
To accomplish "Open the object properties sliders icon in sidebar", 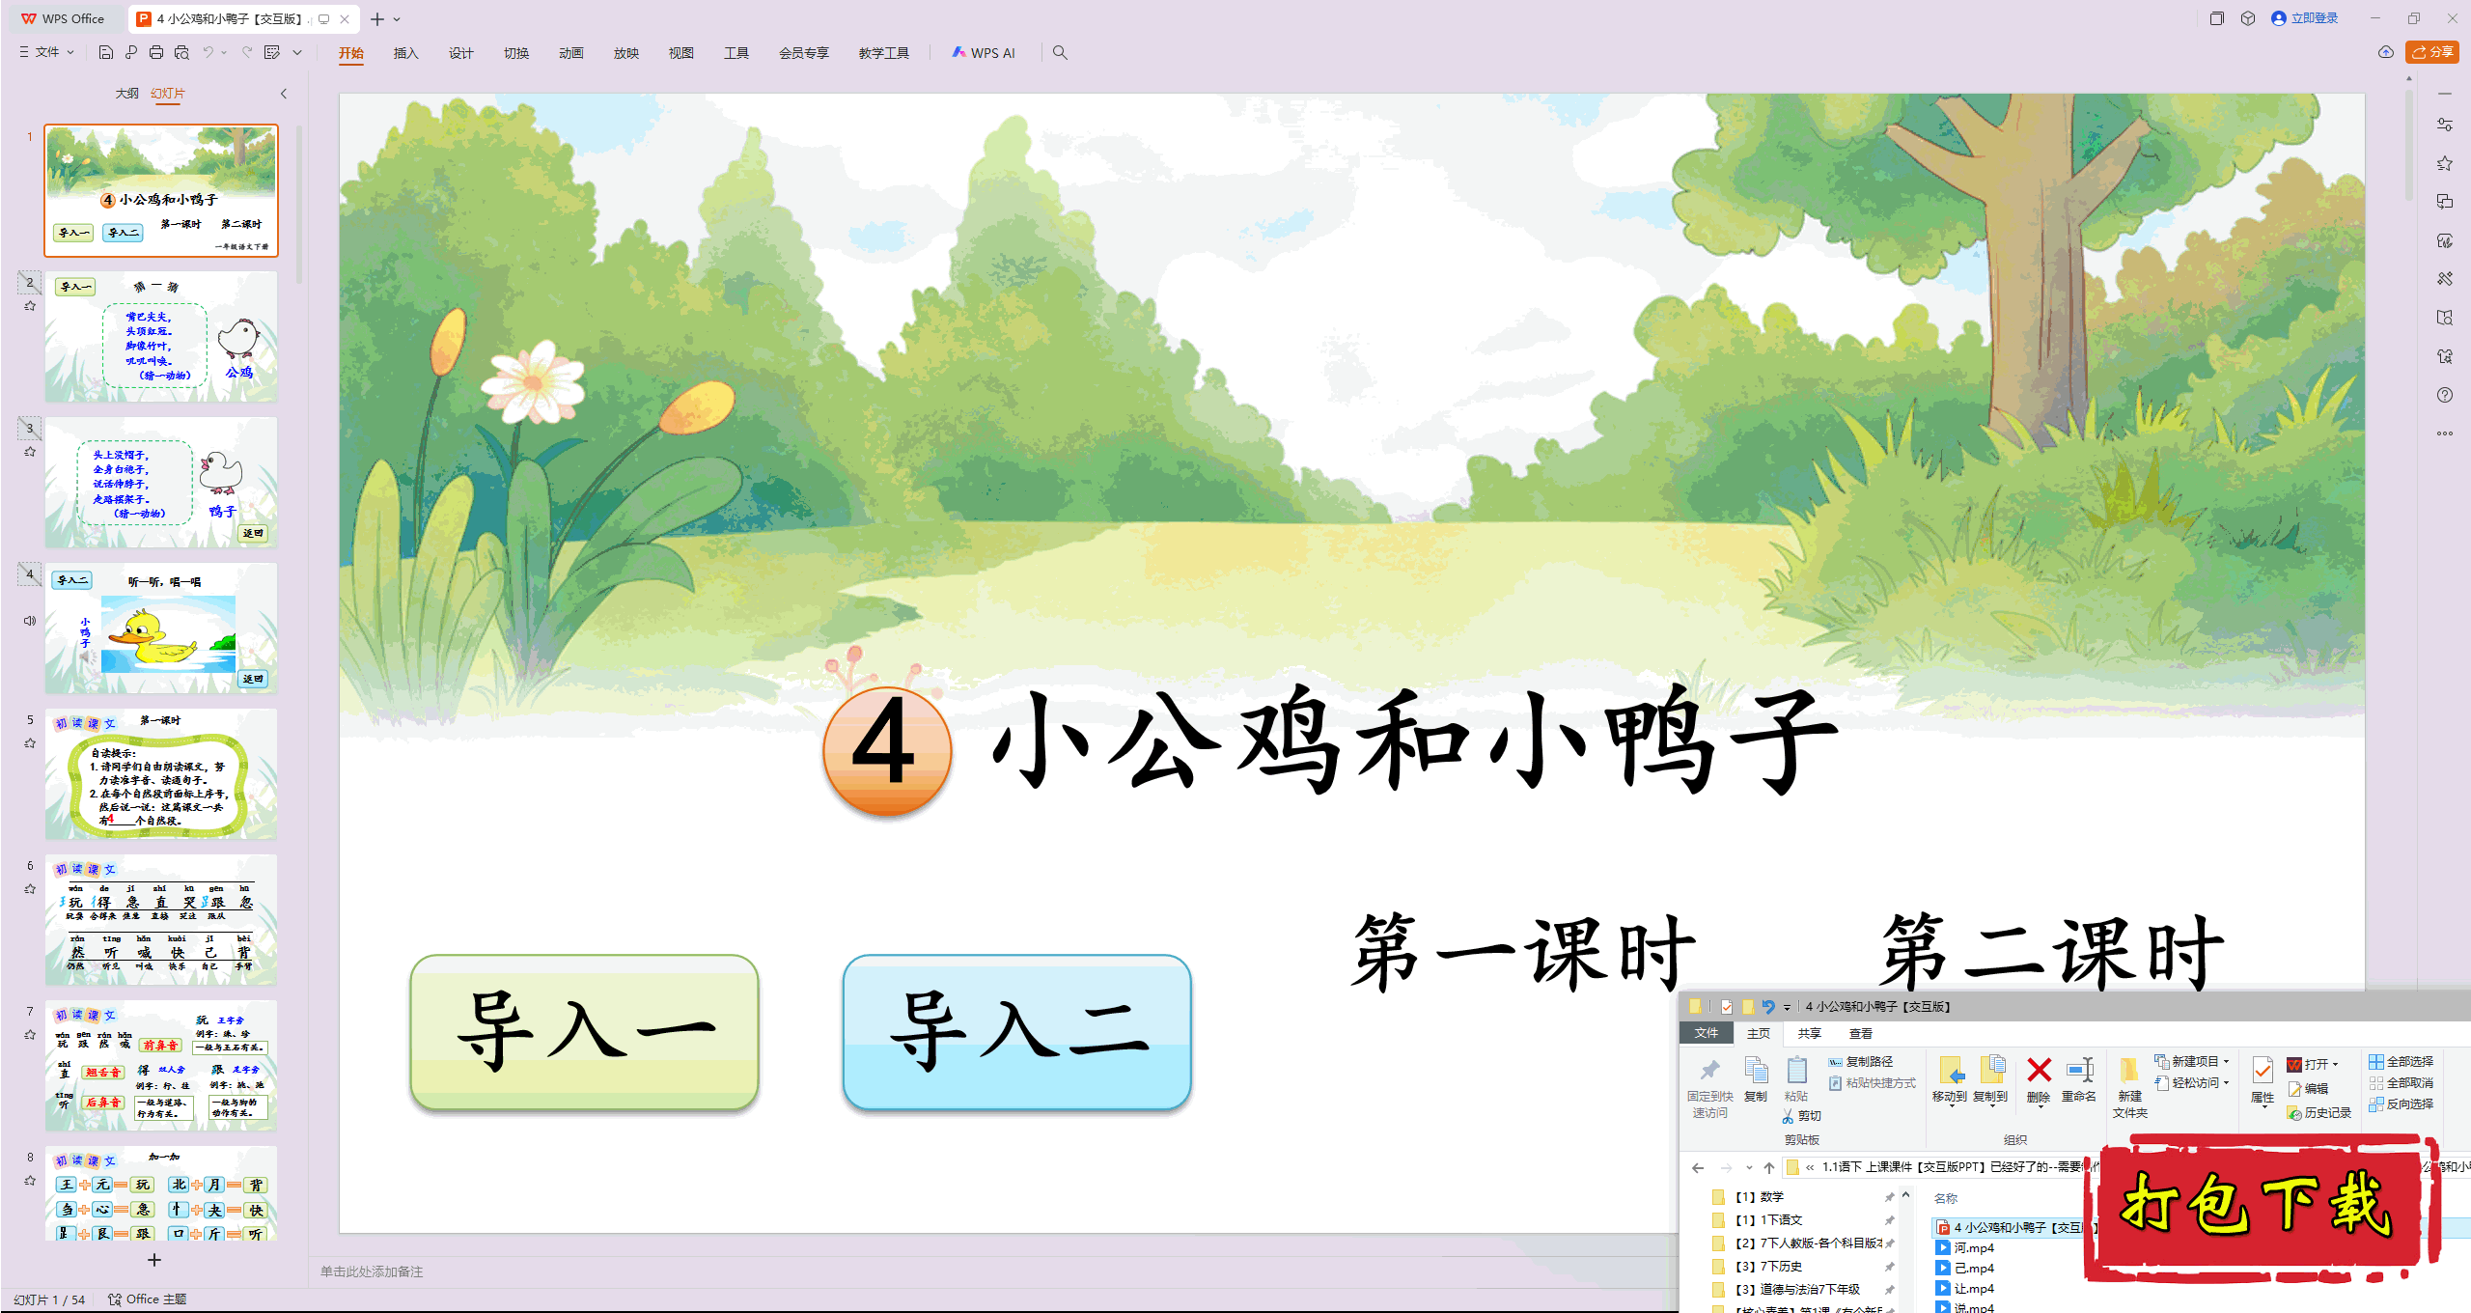I will coord(2444,125).
